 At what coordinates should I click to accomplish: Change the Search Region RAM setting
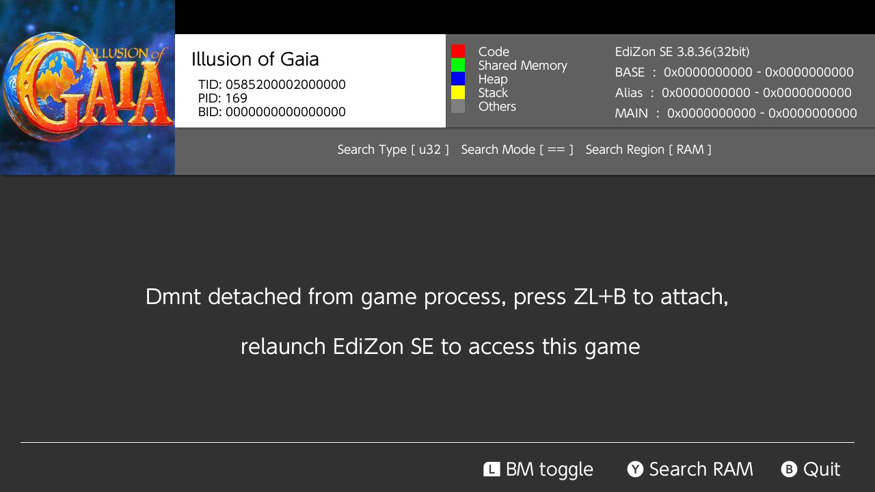649,150
